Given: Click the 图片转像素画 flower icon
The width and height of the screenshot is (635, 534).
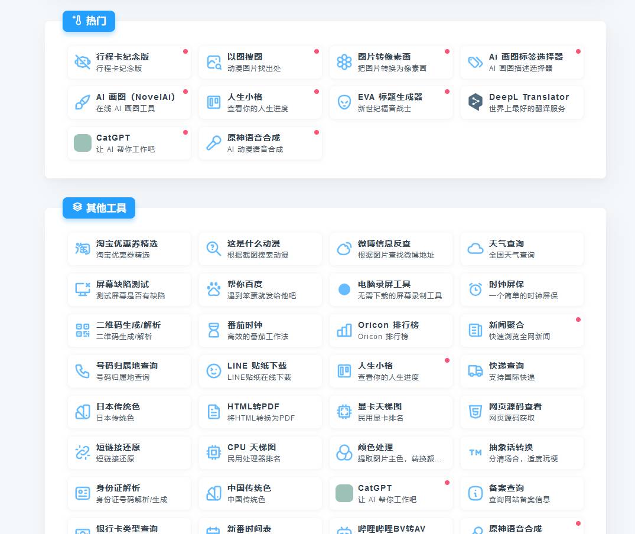Looking at the screenshot, I should pos(344,62).
